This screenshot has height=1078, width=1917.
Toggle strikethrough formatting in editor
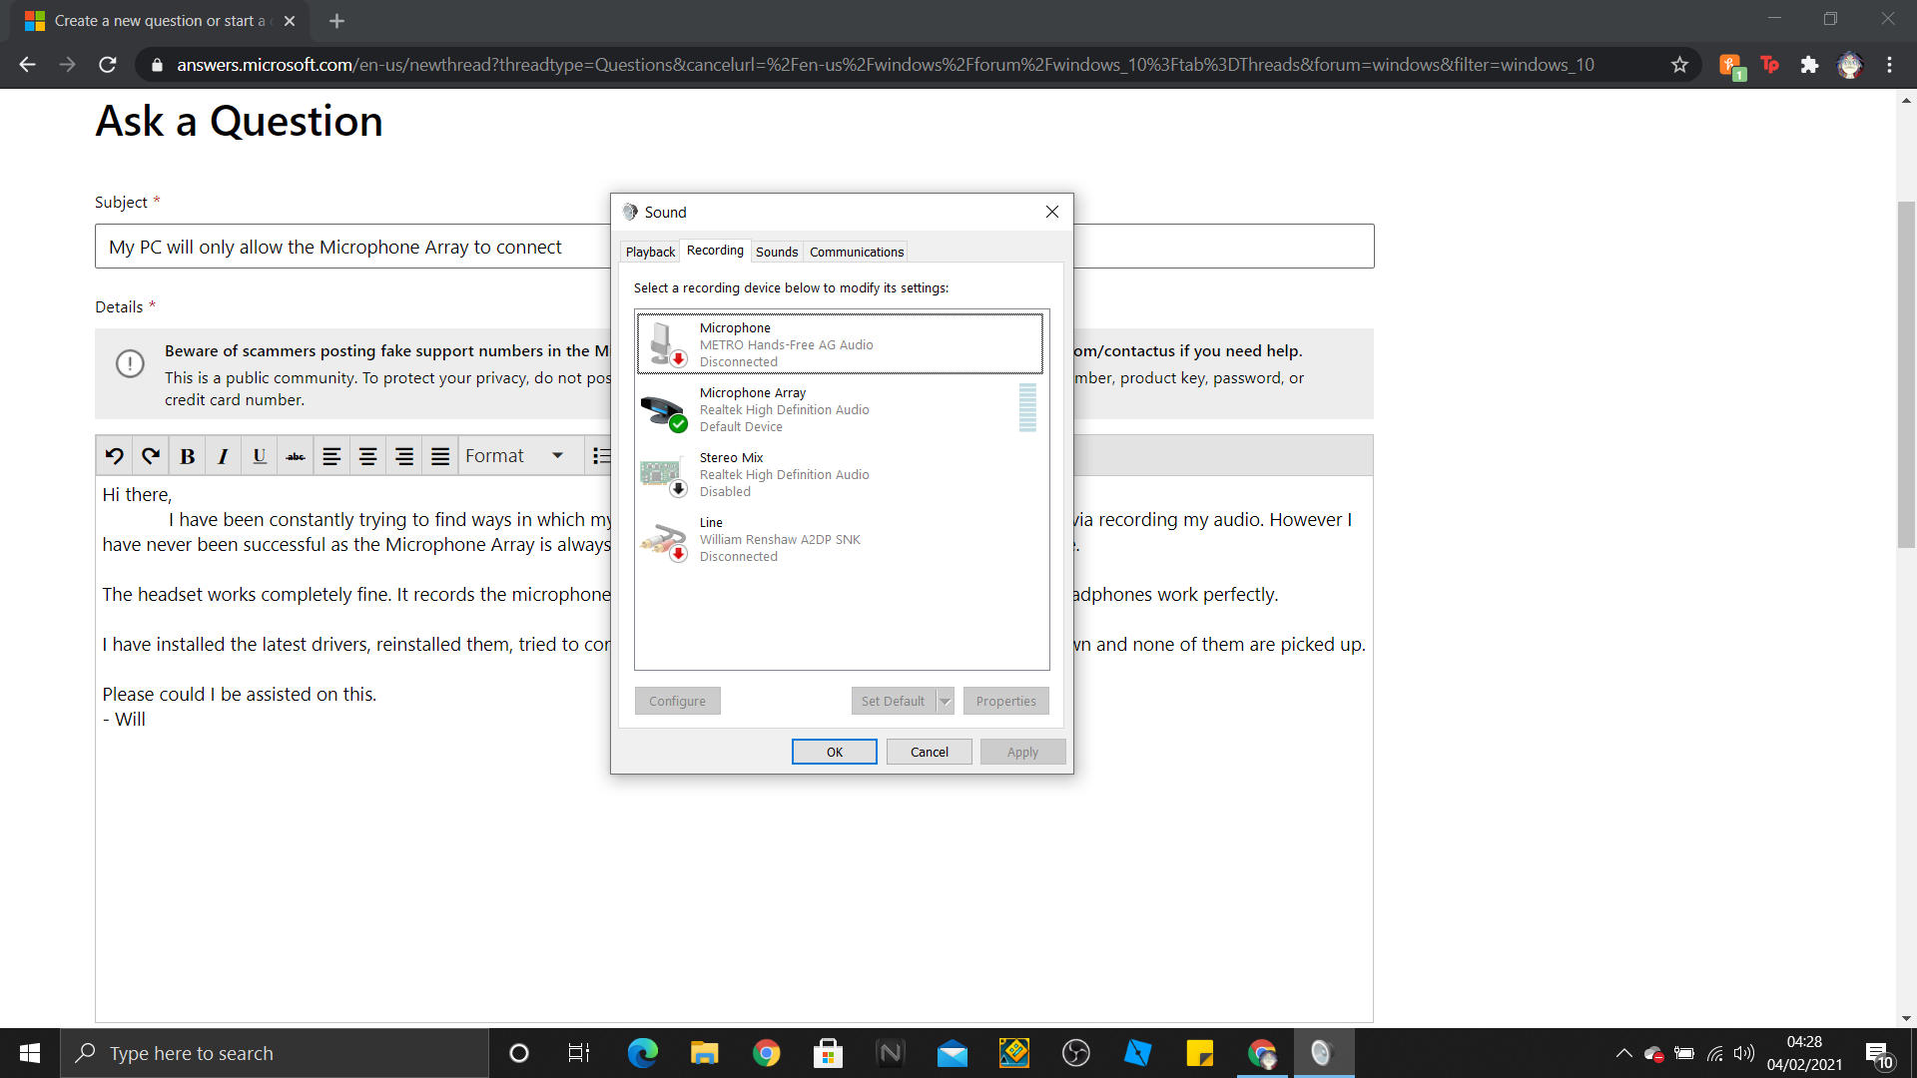[296, 456]
